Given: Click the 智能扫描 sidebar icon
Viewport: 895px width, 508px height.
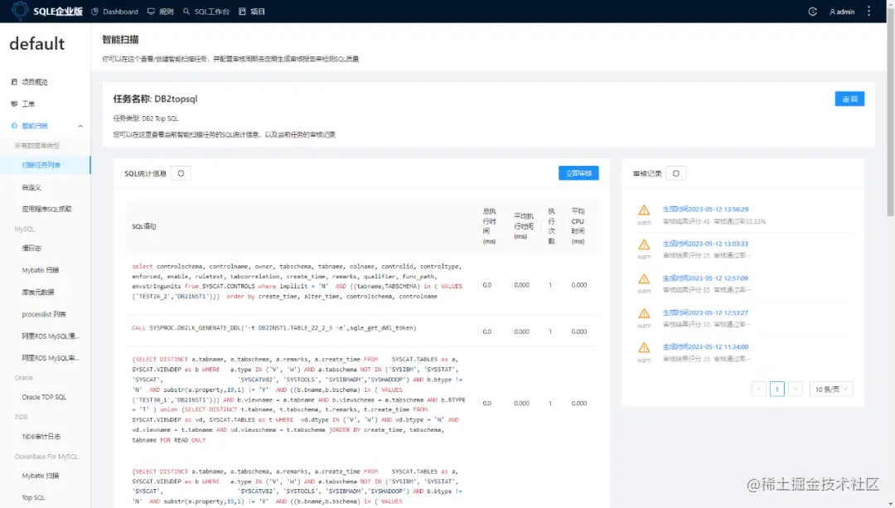Looking at the screenshot, I should coord(14,126).
